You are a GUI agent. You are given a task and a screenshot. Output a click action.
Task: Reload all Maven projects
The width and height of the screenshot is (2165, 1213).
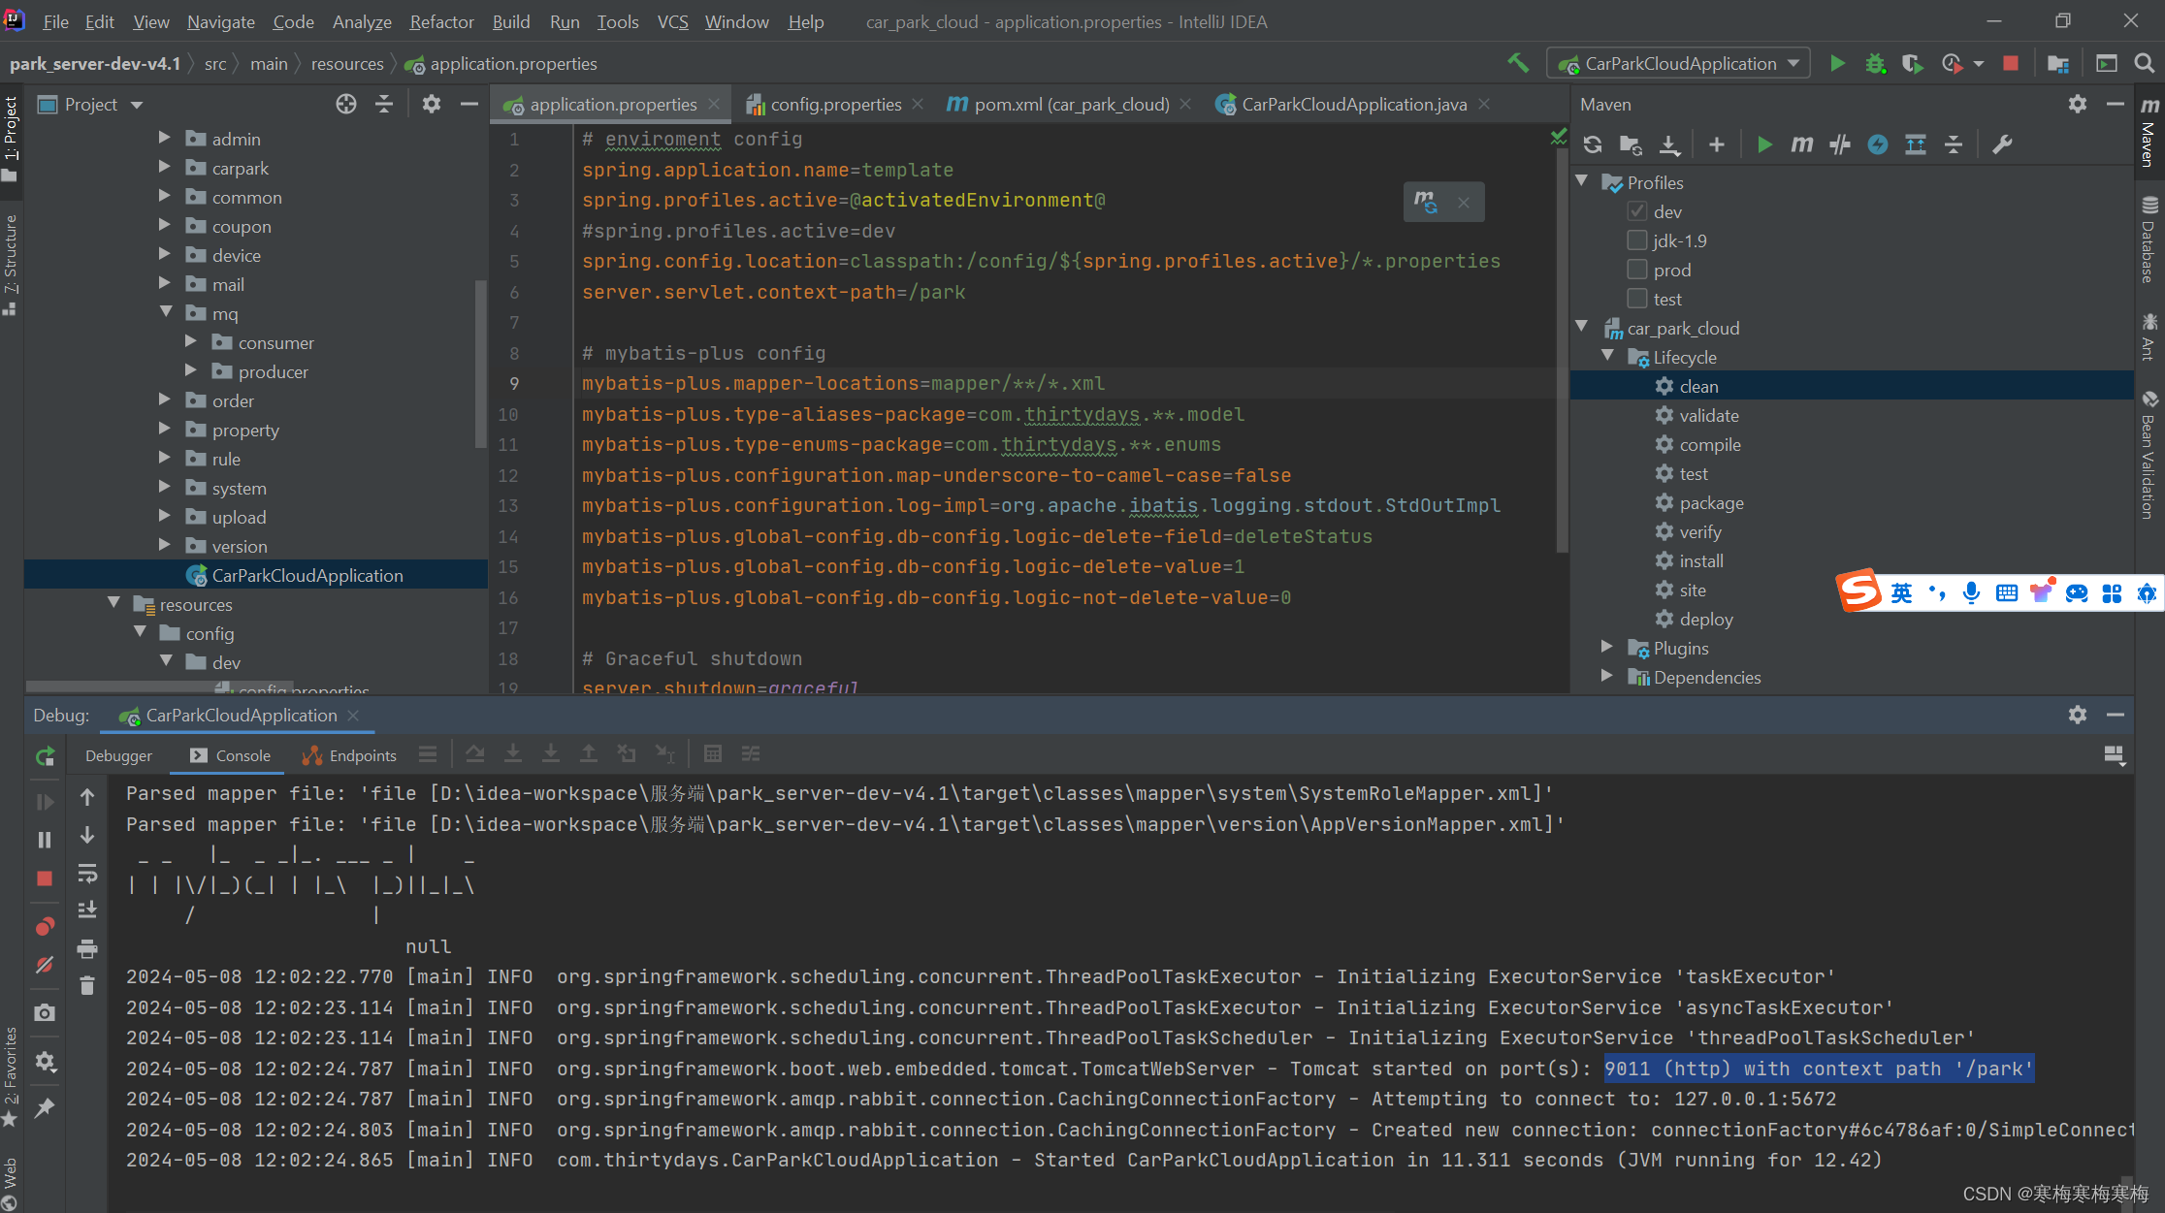(1592, 144)
